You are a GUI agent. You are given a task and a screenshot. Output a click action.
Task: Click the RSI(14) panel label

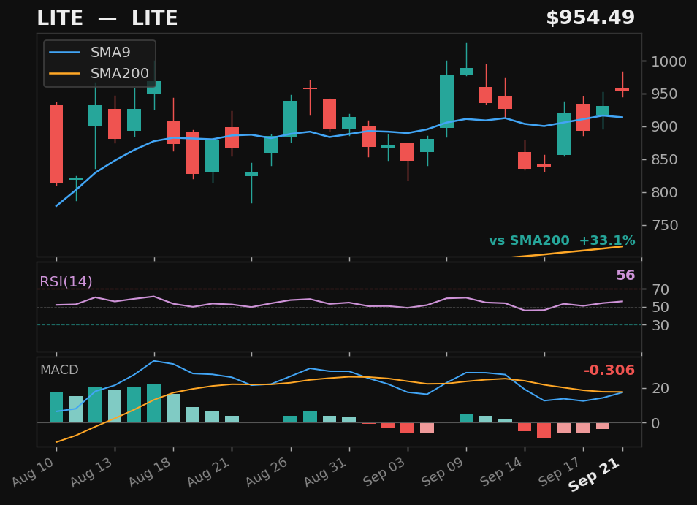click(x=66, y=282)
